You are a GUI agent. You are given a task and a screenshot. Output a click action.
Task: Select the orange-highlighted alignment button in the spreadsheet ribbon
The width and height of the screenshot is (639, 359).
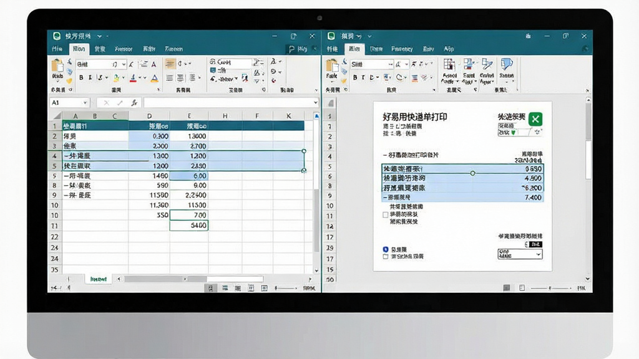pyautogui.click(x=170, y=64)
